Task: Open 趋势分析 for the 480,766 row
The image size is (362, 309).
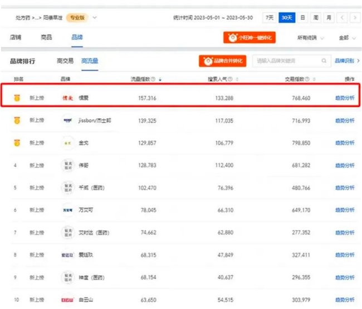Action: click(x=344, y=187)
